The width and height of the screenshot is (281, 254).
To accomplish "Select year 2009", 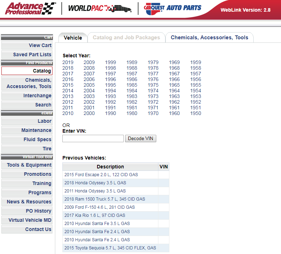I will click(x=89, y=62).
